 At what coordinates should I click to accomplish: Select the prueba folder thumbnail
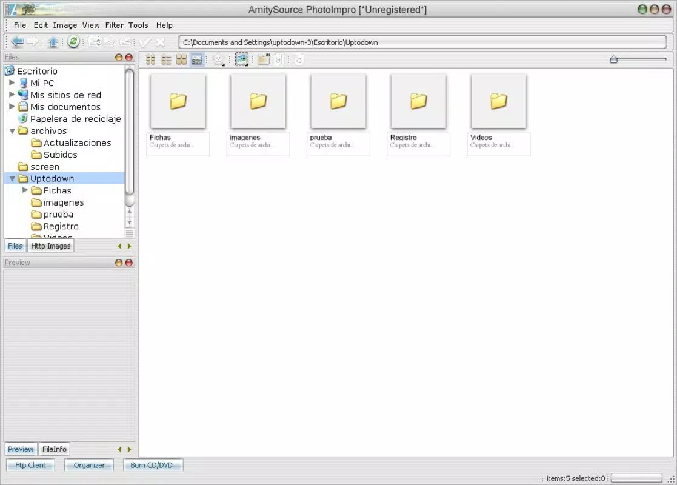pos(338,101)
